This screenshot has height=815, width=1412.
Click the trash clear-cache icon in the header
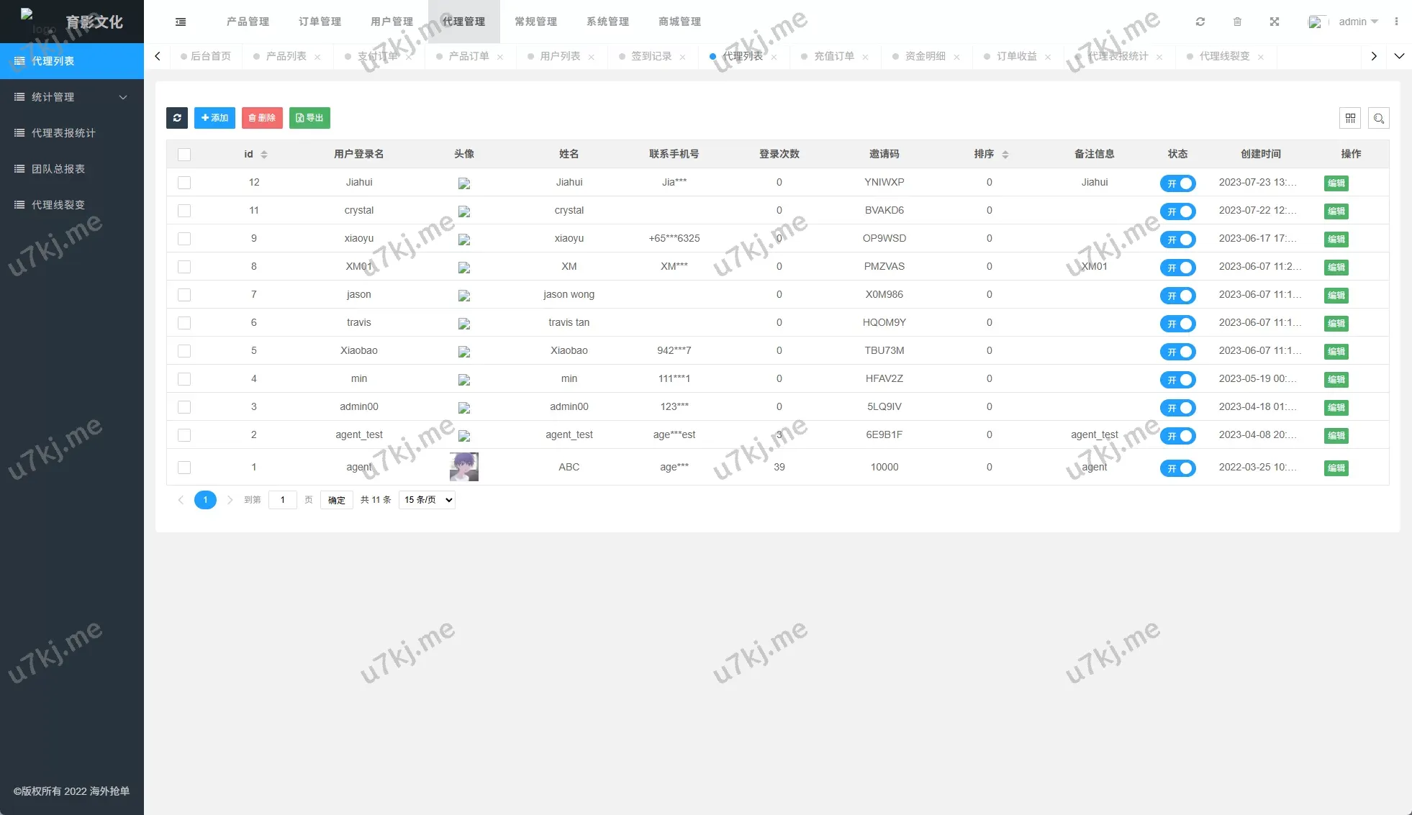(1237, 22)
